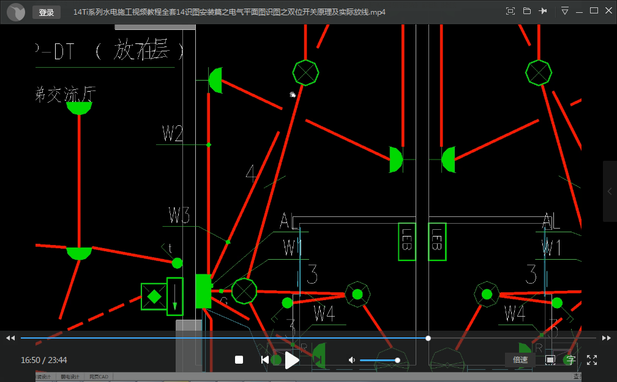Click the screen capture icon beside 倍速
Screen dimensions: 617x382
pos(550,359)
